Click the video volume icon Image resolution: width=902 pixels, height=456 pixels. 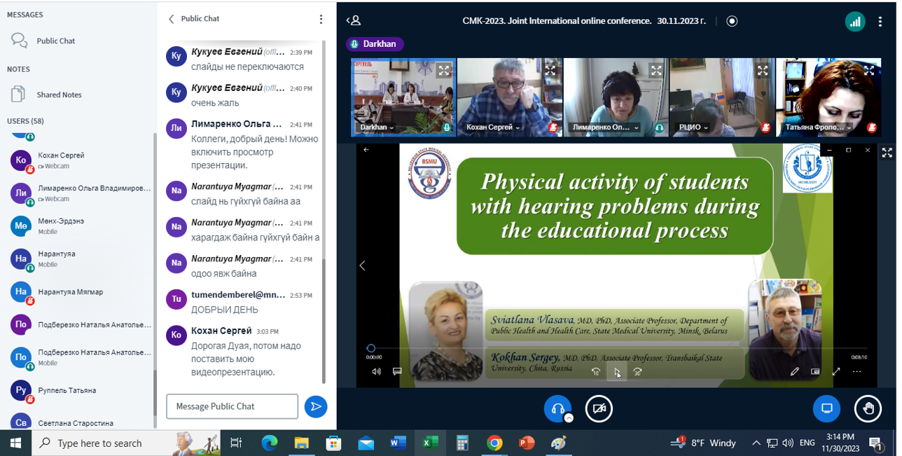(376, 372)
